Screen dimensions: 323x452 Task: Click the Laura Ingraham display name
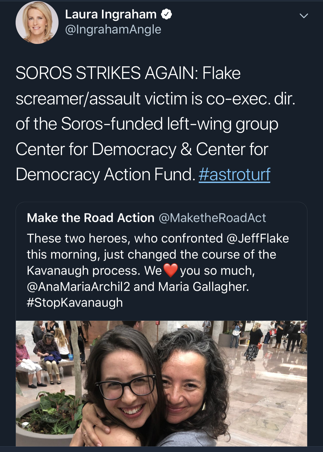pos(111,14)
